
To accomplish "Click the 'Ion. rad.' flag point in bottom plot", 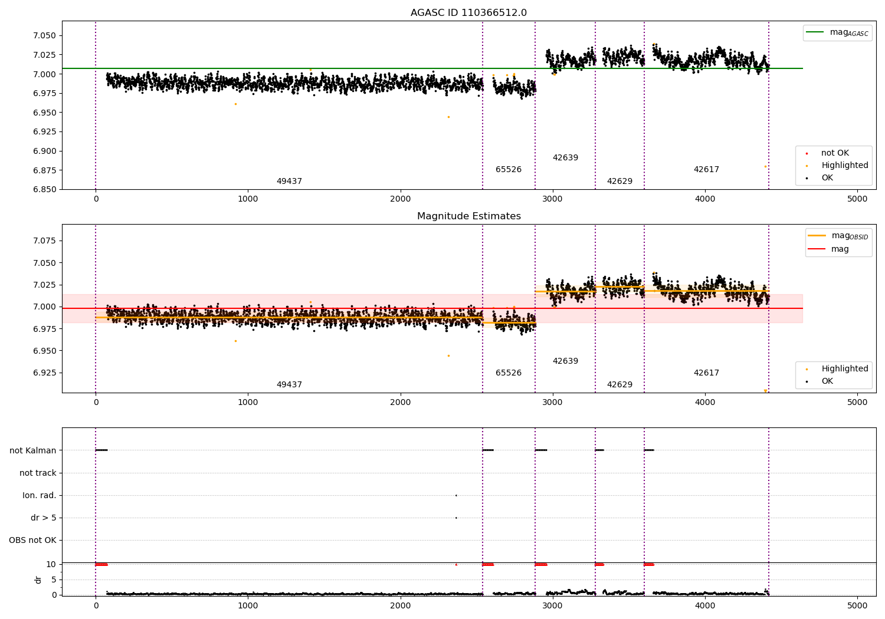I will click(456, 495).
